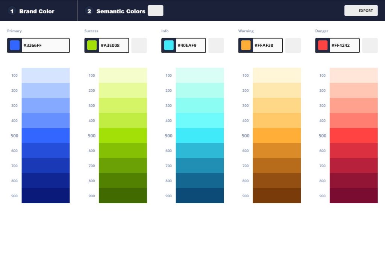This screenshot has height=253, width=385.
Task: Open the Primary blue color swatch picker
Action: click(x=14, y=45)
